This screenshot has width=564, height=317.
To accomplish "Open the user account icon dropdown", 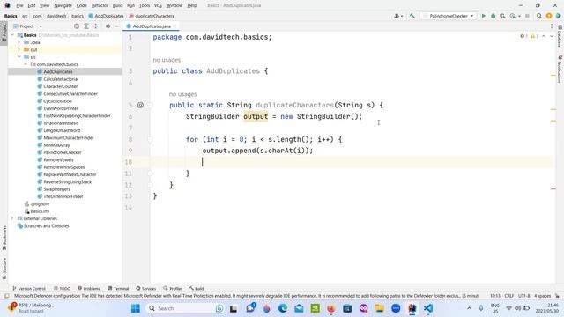I will pyautogui.click(x=398, y=16).
